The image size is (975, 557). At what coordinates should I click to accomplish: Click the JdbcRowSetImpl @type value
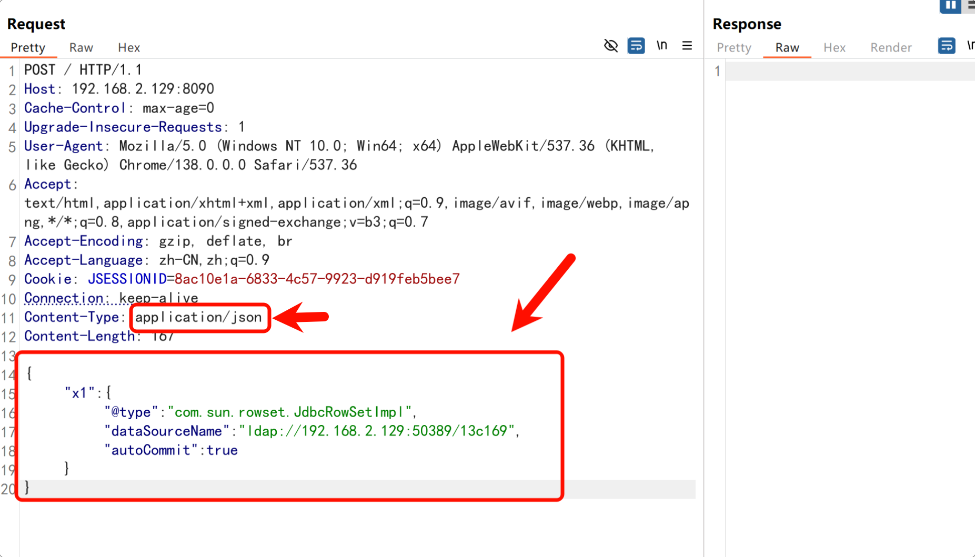pos(292,412)
